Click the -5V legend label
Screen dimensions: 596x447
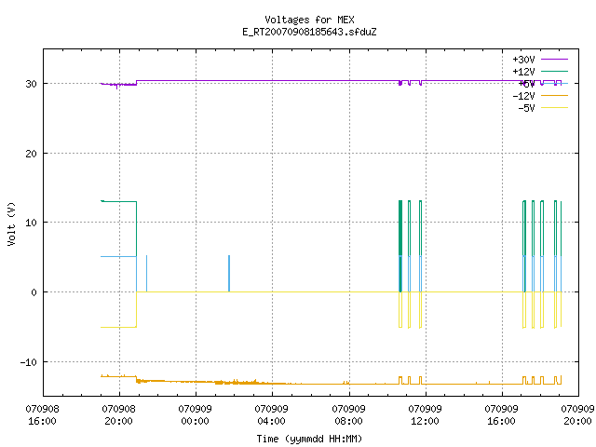coord(526,108)
